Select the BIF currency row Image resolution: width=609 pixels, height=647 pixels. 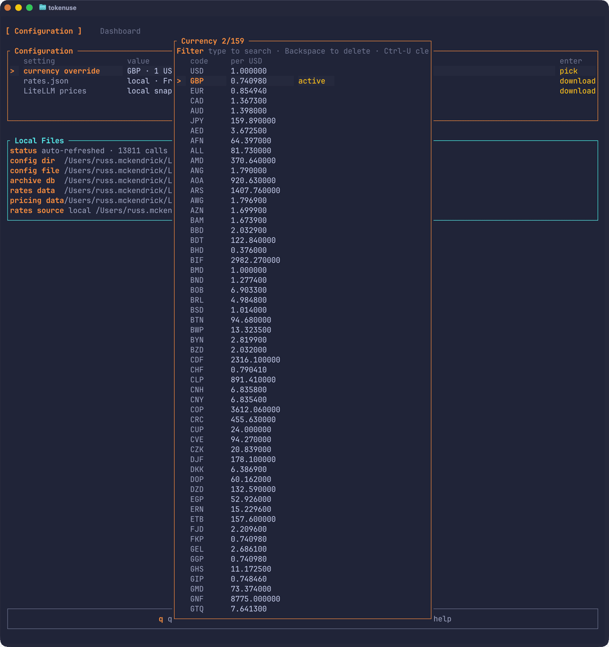click(303, 260)
